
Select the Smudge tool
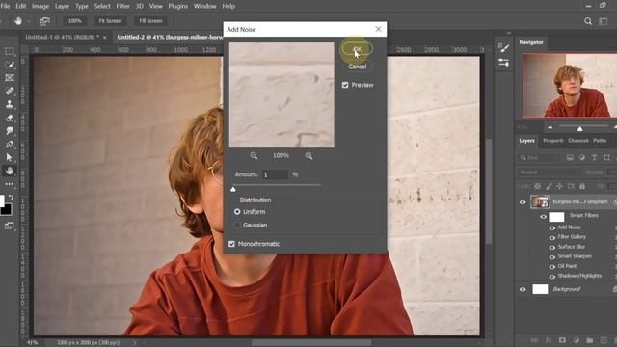click(x=10, y=131)
